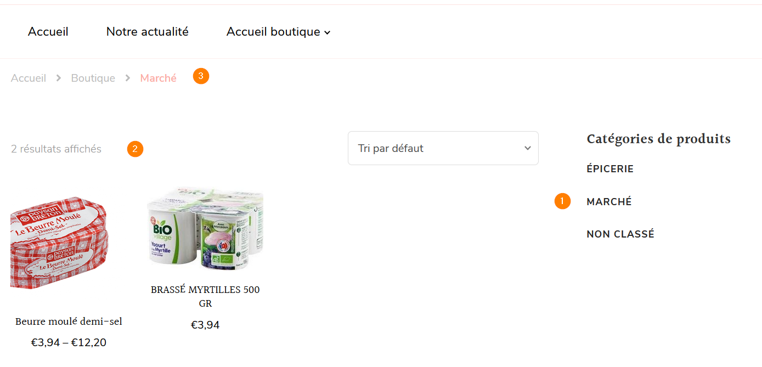Open the BRASSÉ MYRTILLES 500 GR title
Viewport: 762px width, 367px height.
(205, 296)
